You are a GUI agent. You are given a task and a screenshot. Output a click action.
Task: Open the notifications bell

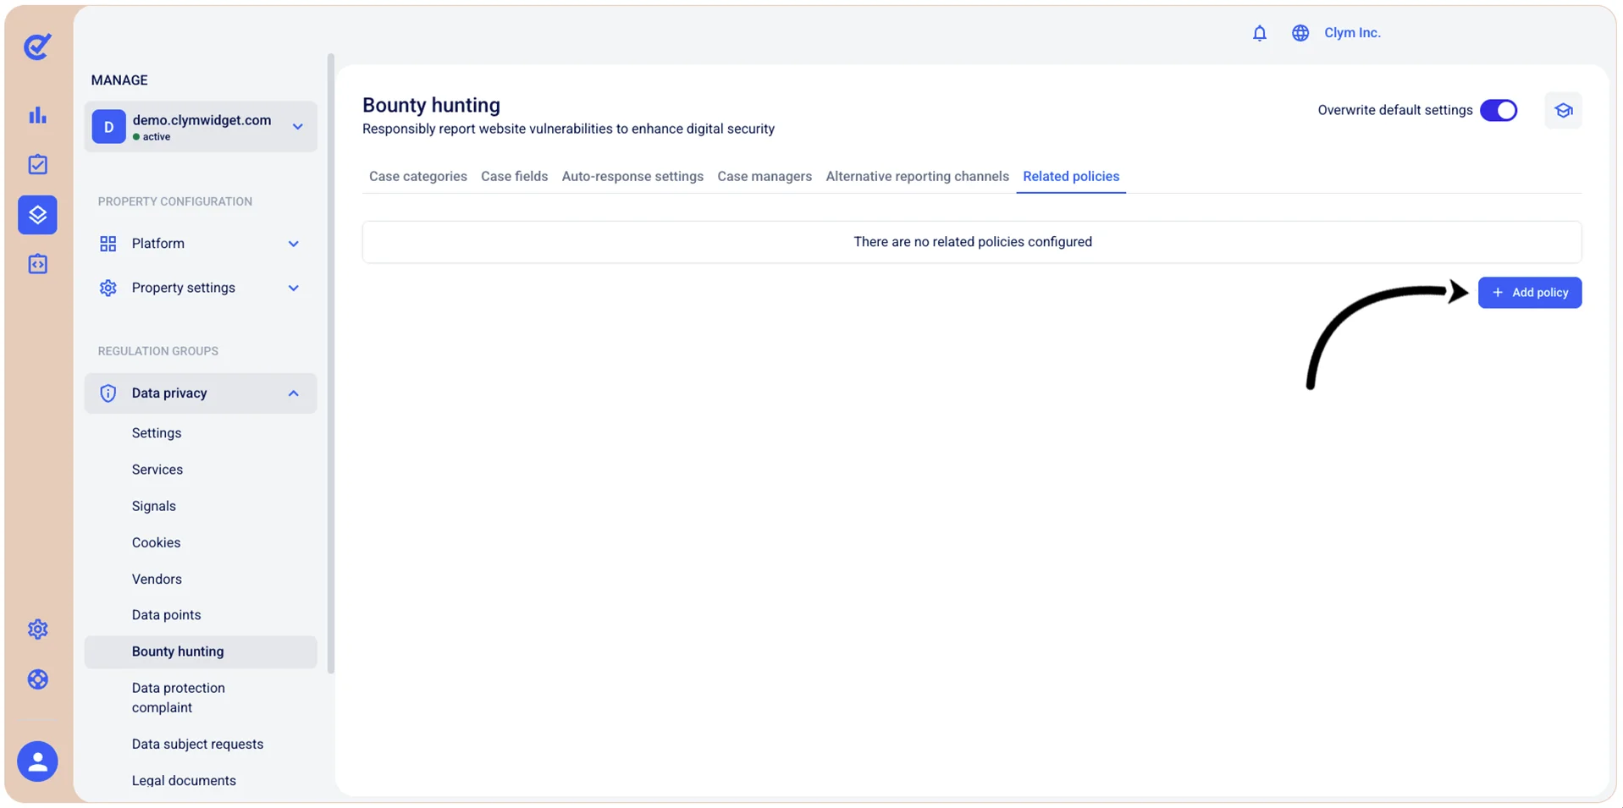[x=1260, y=33]
